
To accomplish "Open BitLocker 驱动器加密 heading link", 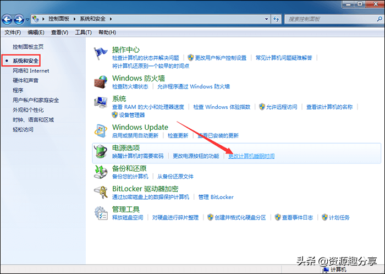I will [x=145, y=189].
